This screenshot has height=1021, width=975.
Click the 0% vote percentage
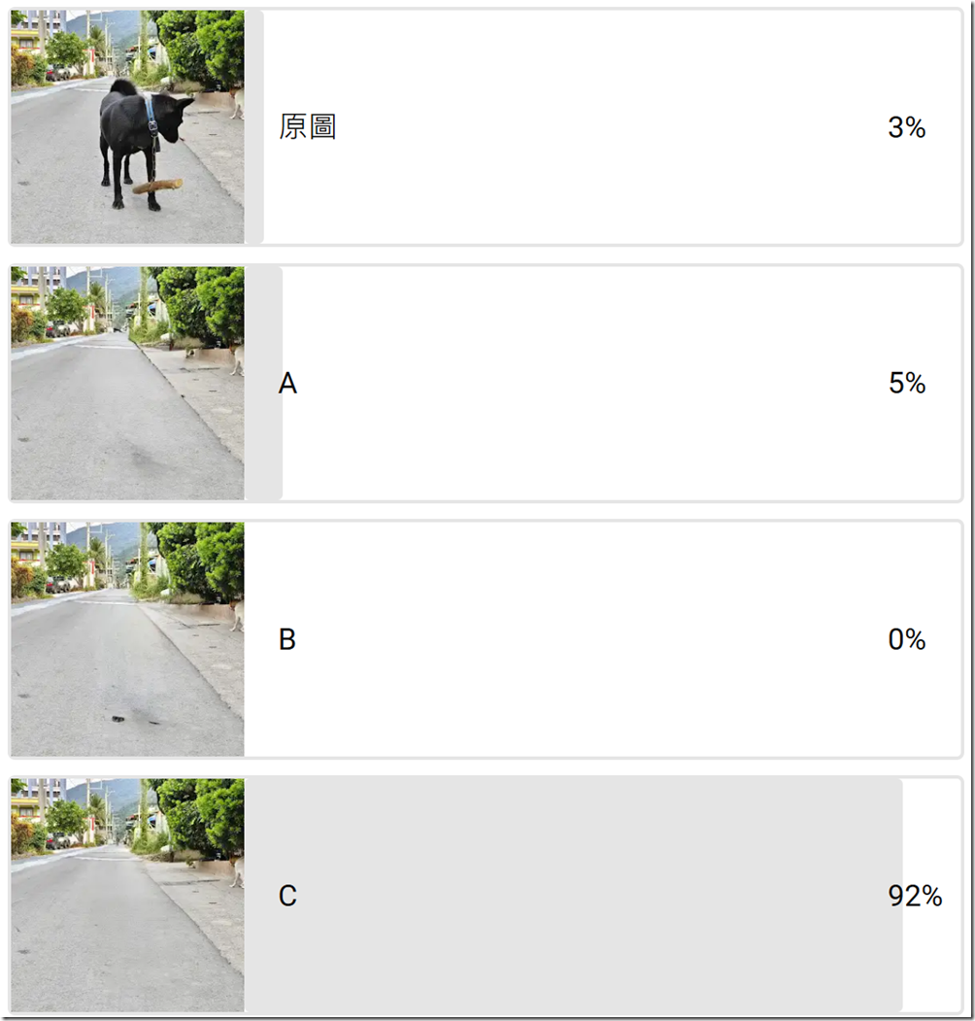[907, 640]
